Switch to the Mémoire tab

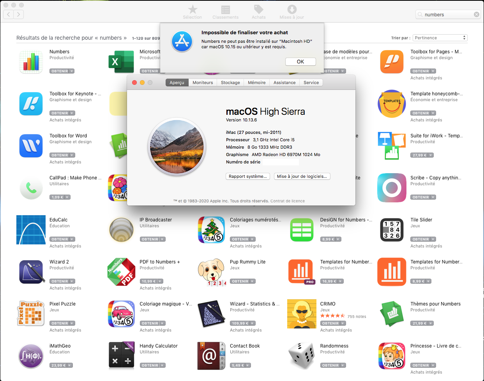pyautogui.click(x=257, y=83)
